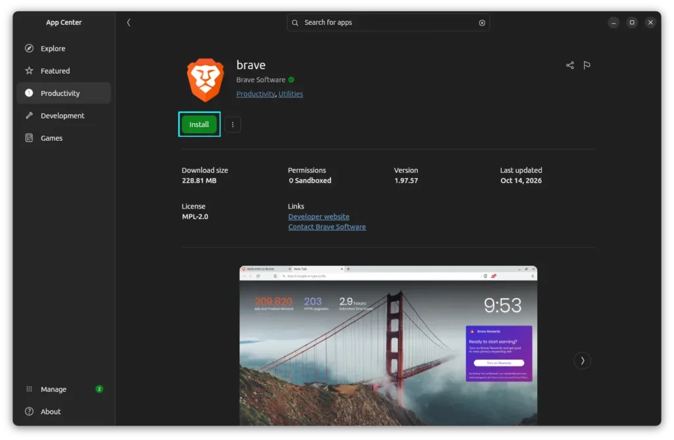
Task: Click in the Search for apps field
Action: coord(388,22)
